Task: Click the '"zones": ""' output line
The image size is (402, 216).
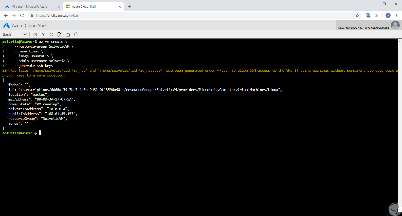Action: [17, 123]
